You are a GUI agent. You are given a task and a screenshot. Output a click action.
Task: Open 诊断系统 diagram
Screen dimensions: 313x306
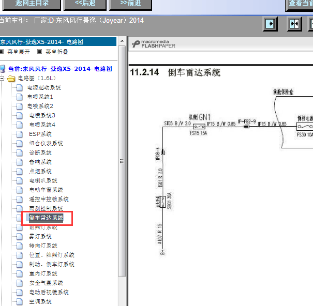coord(40,153)
